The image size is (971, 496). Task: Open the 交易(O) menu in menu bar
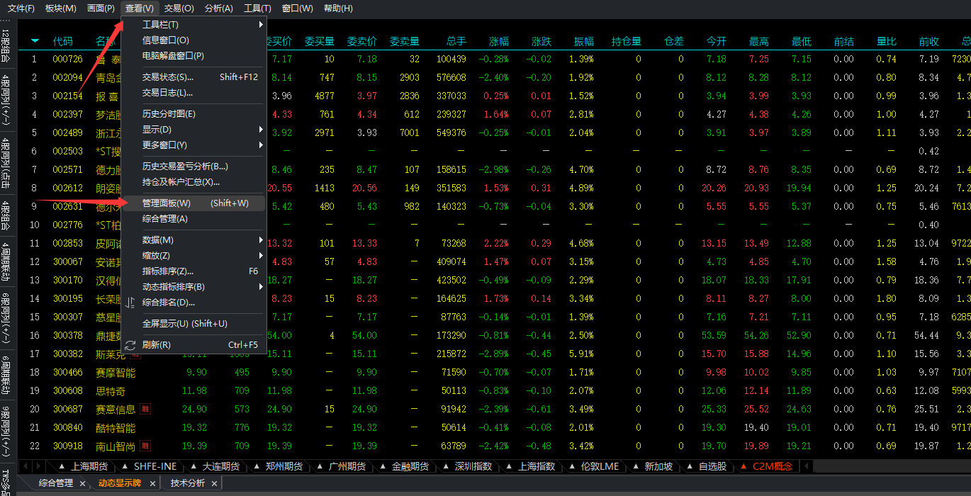coord(179,9)
